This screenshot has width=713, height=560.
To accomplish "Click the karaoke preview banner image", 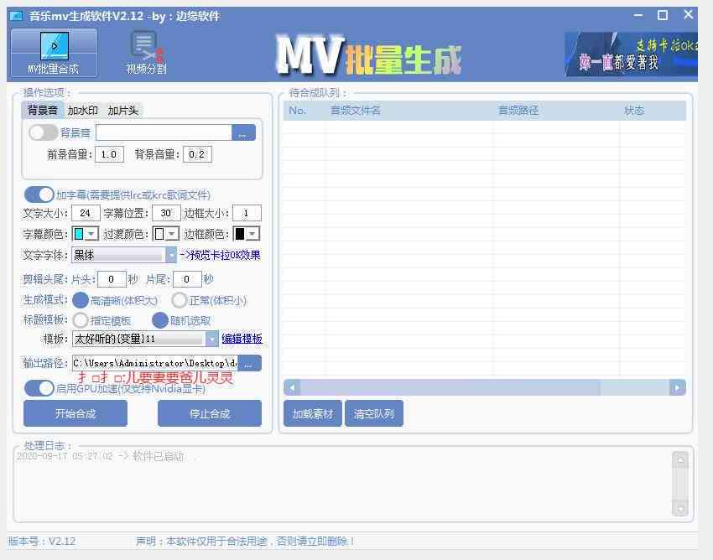I will (x=631, y=54).
